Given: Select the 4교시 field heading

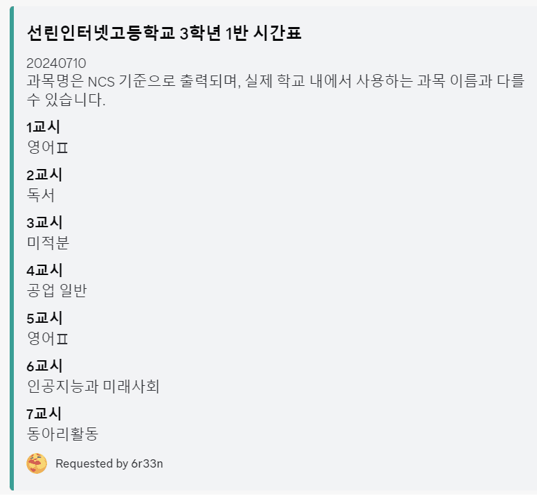Looking at the screenshot, I should (44, 270).
